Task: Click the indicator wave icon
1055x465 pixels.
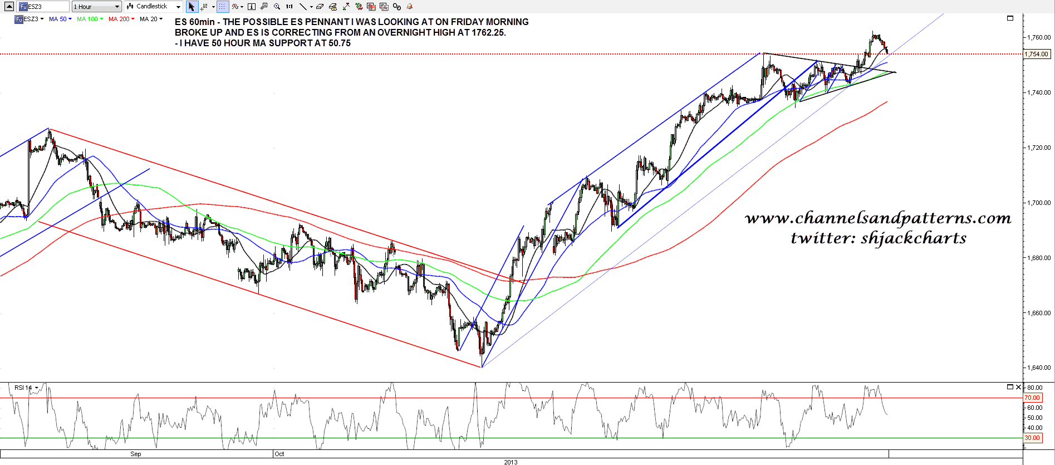Action: pos(235,7)
